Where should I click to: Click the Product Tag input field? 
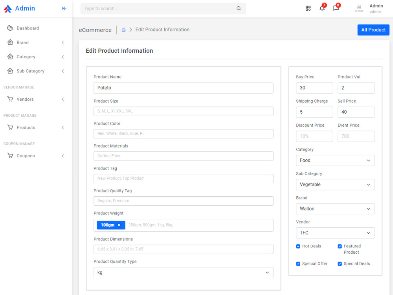(x=183, y=178)
